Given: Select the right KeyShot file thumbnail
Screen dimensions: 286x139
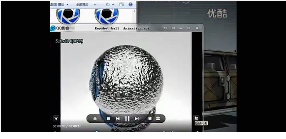Looking at the screenshot, I should [106, 16].
